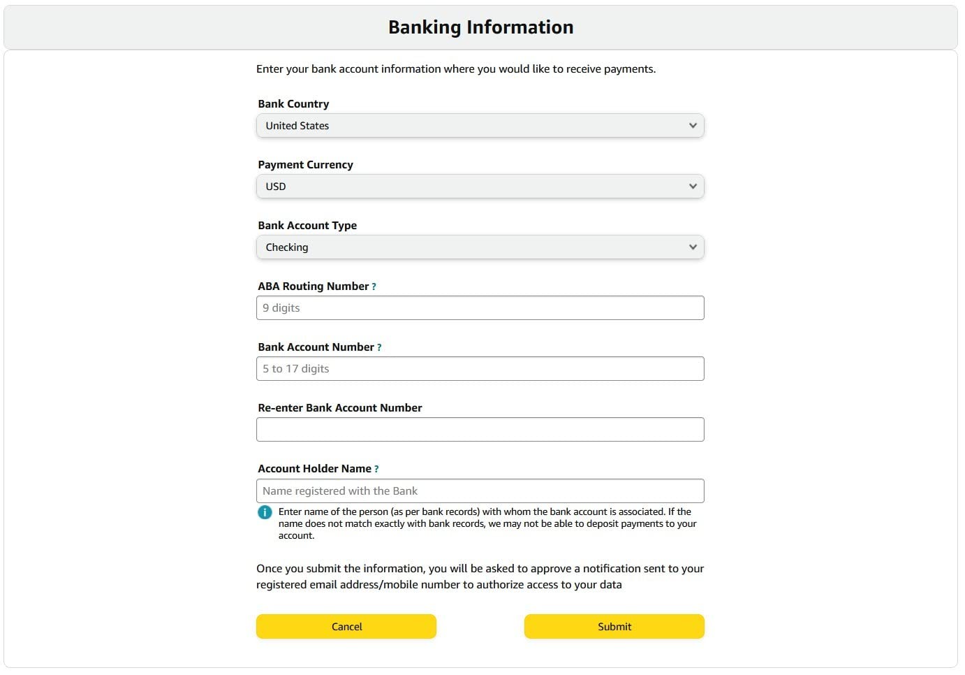965x675 pixels.
Task: Select the Re-enter Bank Account Number field
Action: pyautogui.click(x=480, y=430)
